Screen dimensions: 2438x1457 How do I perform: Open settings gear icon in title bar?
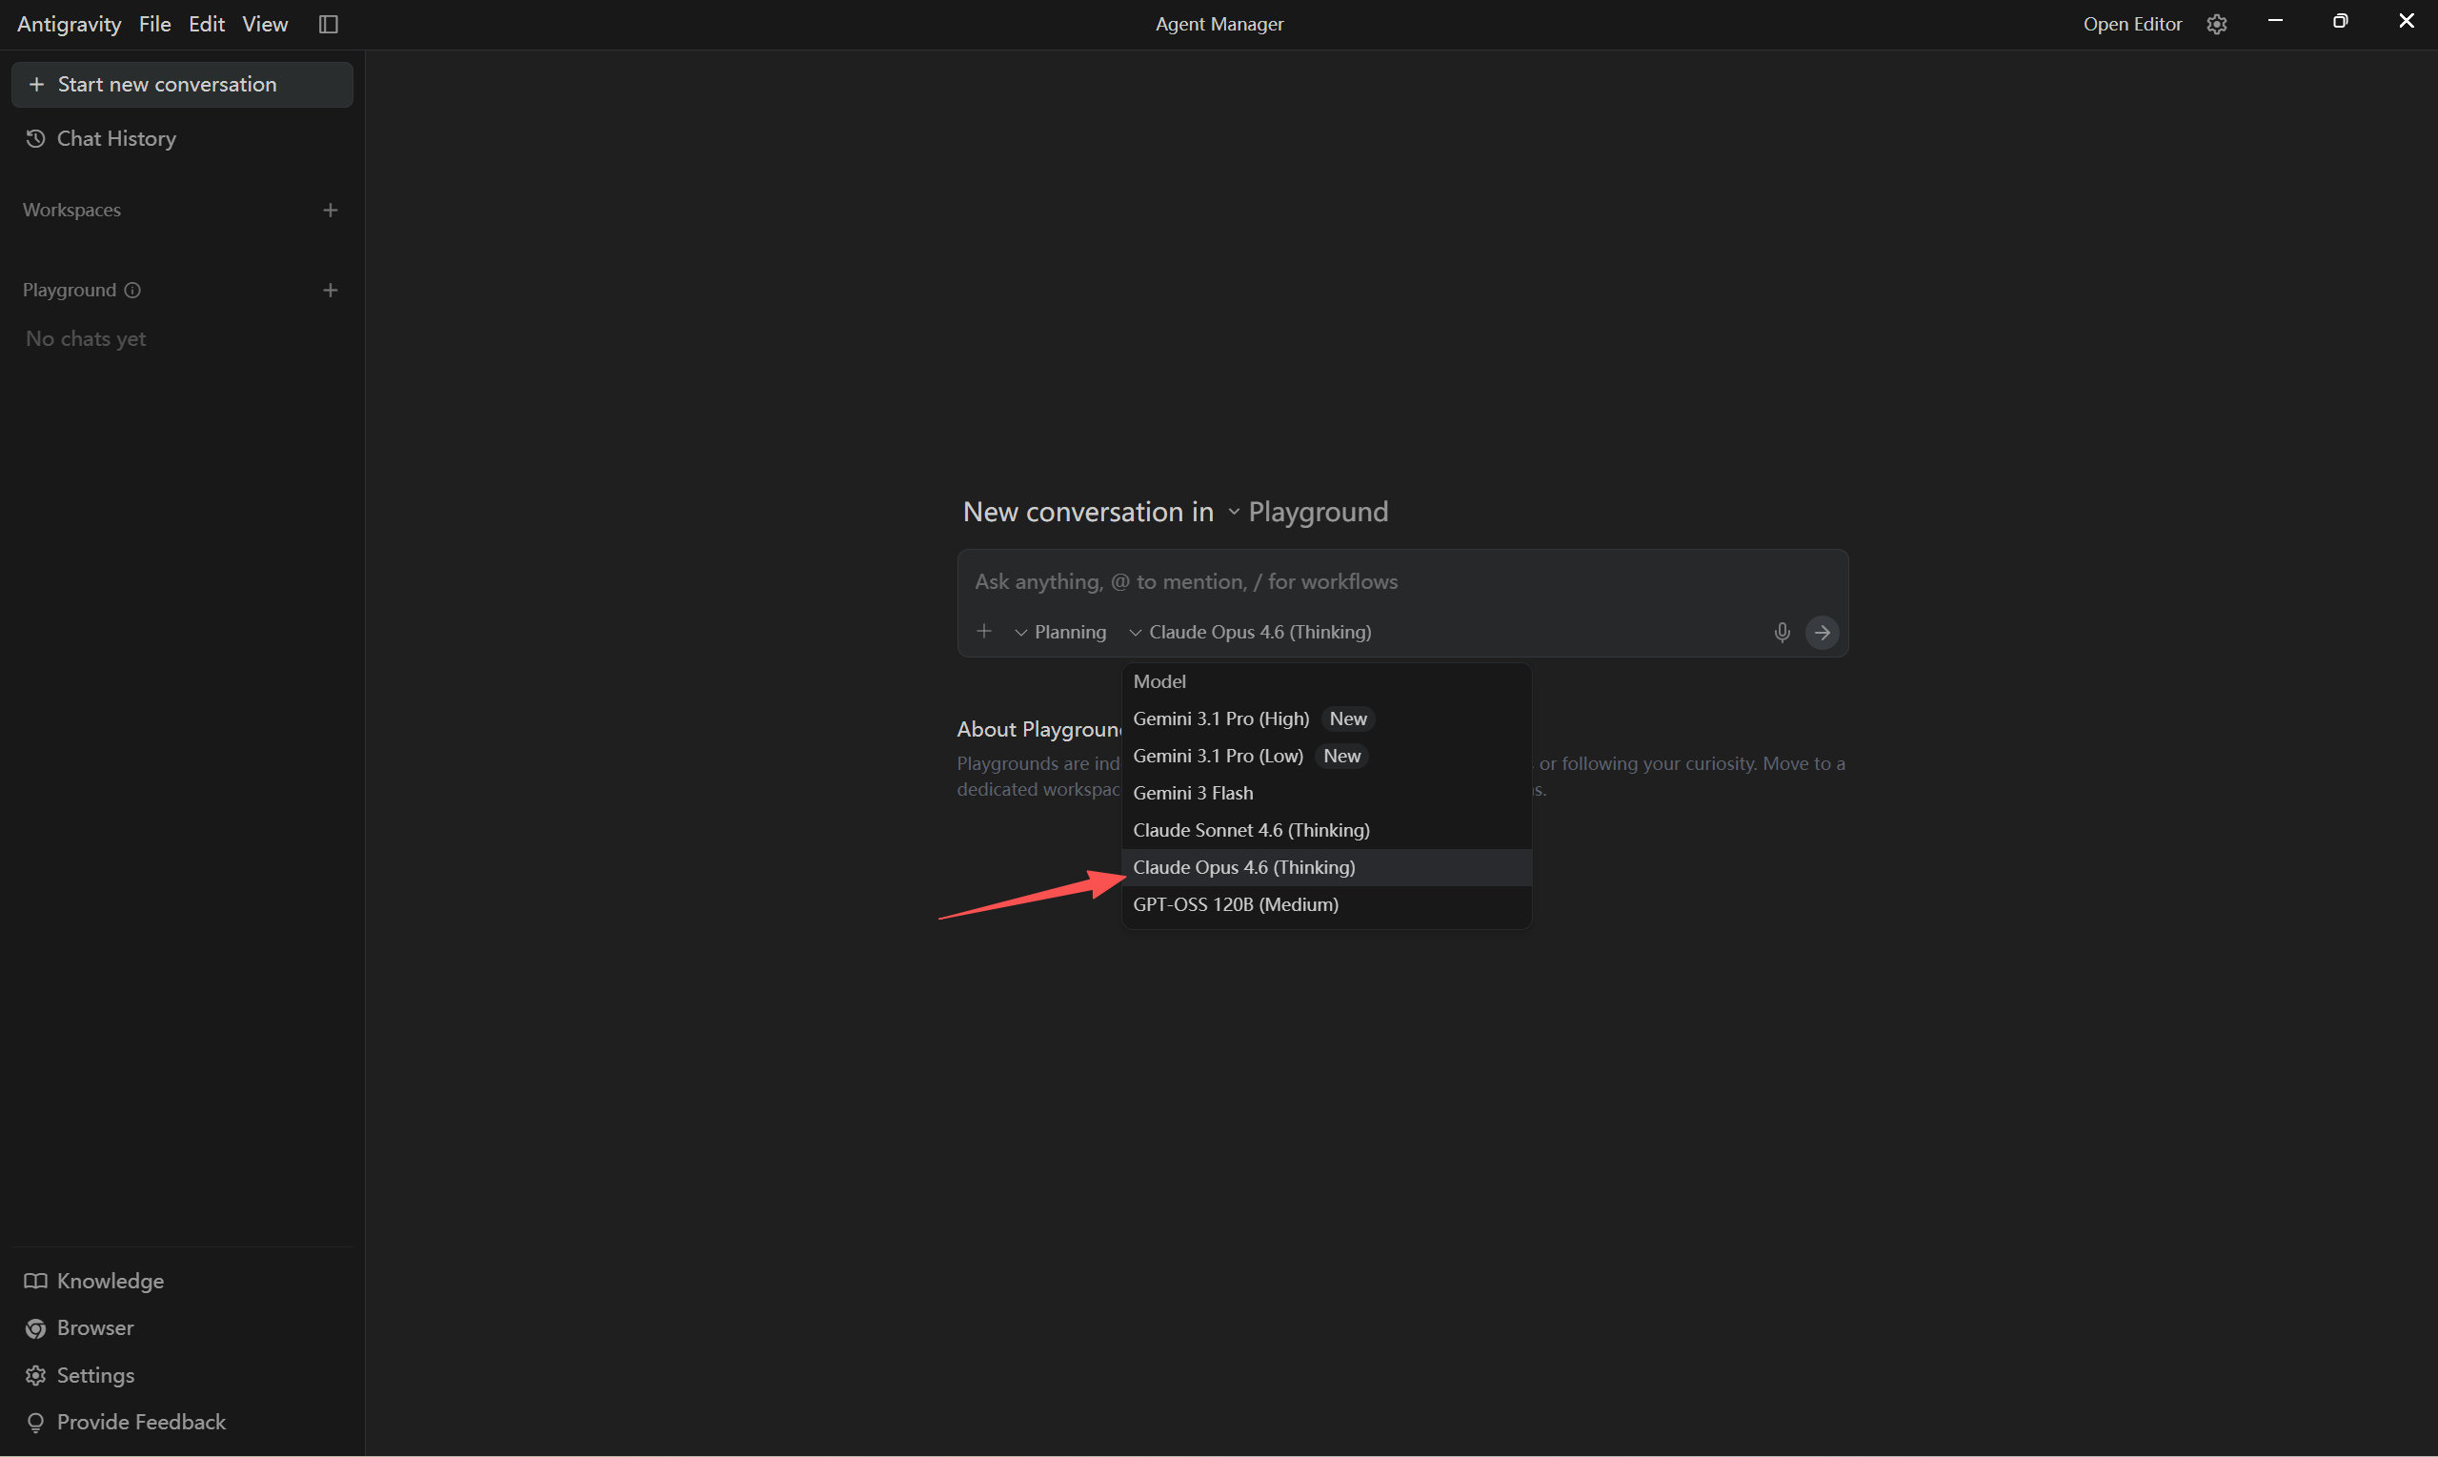[x=2216, y=24]
